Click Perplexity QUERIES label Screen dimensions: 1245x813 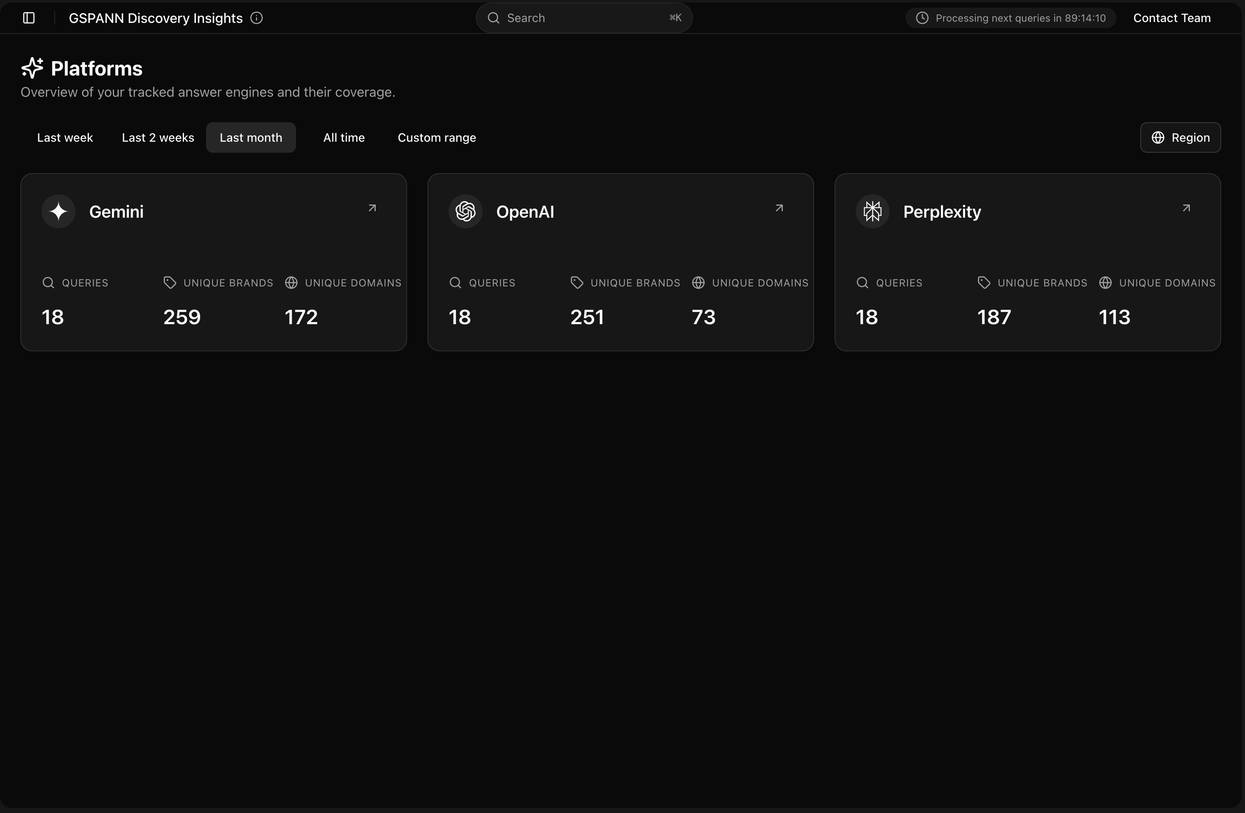pyautogui.click(x=899, y=283)
